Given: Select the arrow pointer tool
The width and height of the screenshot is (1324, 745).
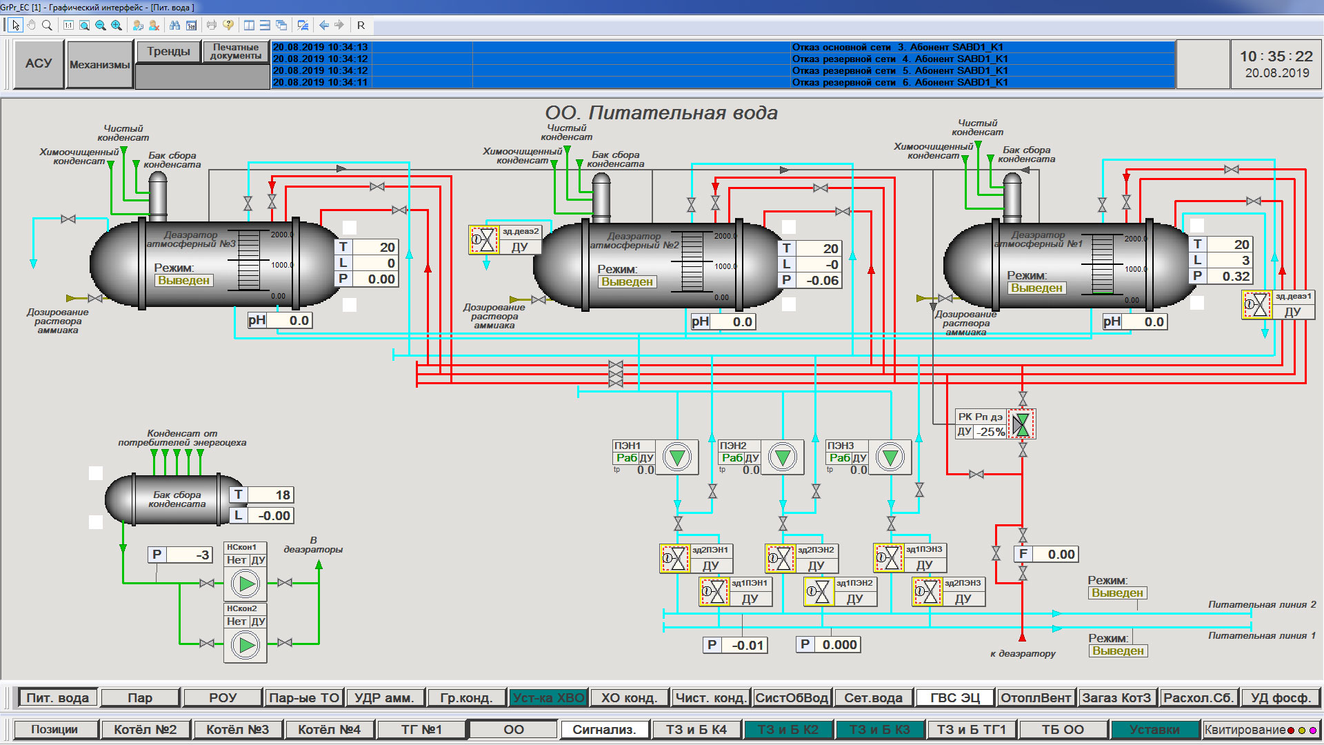Looking at the screenshot, I should [x=16, y=26].
